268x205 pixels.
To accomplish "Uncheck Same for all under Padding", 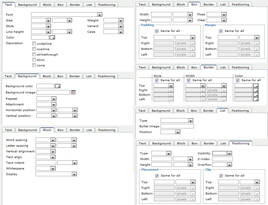I will tap(157, 31).
